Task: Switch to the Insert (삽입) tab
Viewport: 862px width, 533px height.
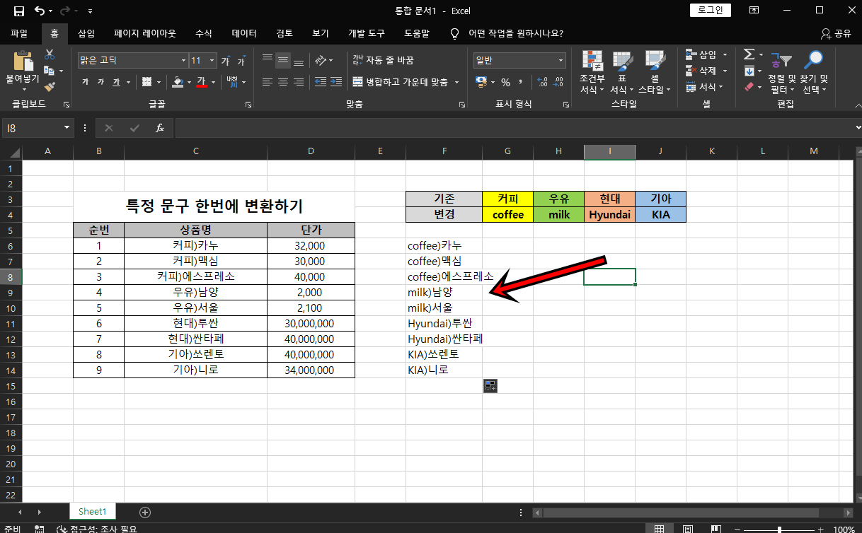Action: pyautogui.click(x=86, y=33)
